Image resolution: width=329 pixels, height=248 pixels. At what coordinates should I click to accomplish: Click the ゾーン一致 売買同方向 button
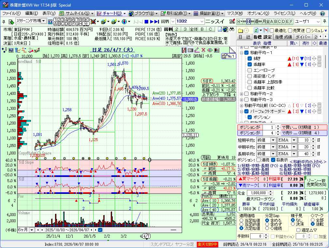(316, 182)
